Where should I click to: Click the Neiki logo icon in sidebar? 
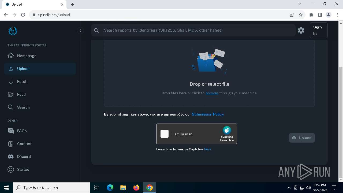(13, 31)
